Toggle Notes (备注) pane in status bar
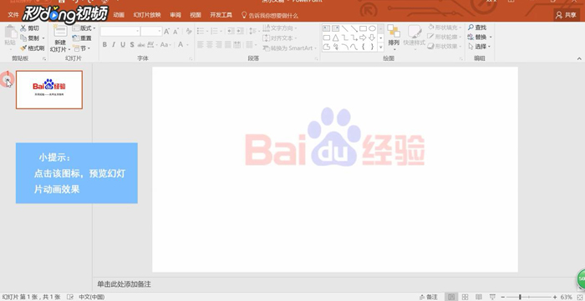 428,297
